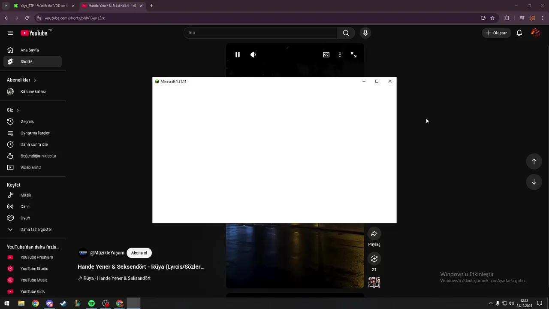549x309 pixels.
Task: Mute audio on the Hande Yener tab
Action: point(135,6)
